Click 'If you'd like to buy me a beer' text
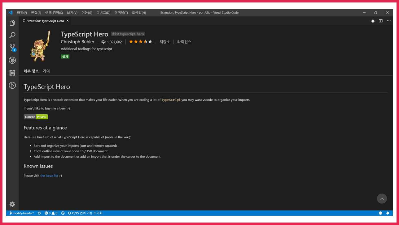The image size is (399, 225). (47, 108)
